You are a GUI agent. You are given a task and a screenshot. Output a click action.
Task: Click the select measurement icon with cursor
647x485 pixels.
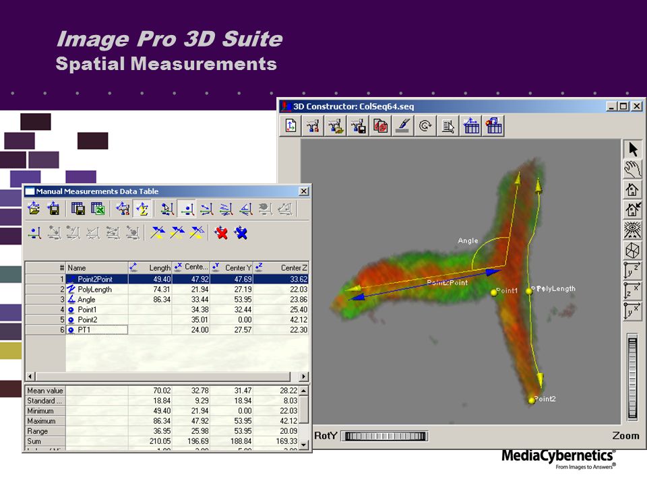(167, 209)
